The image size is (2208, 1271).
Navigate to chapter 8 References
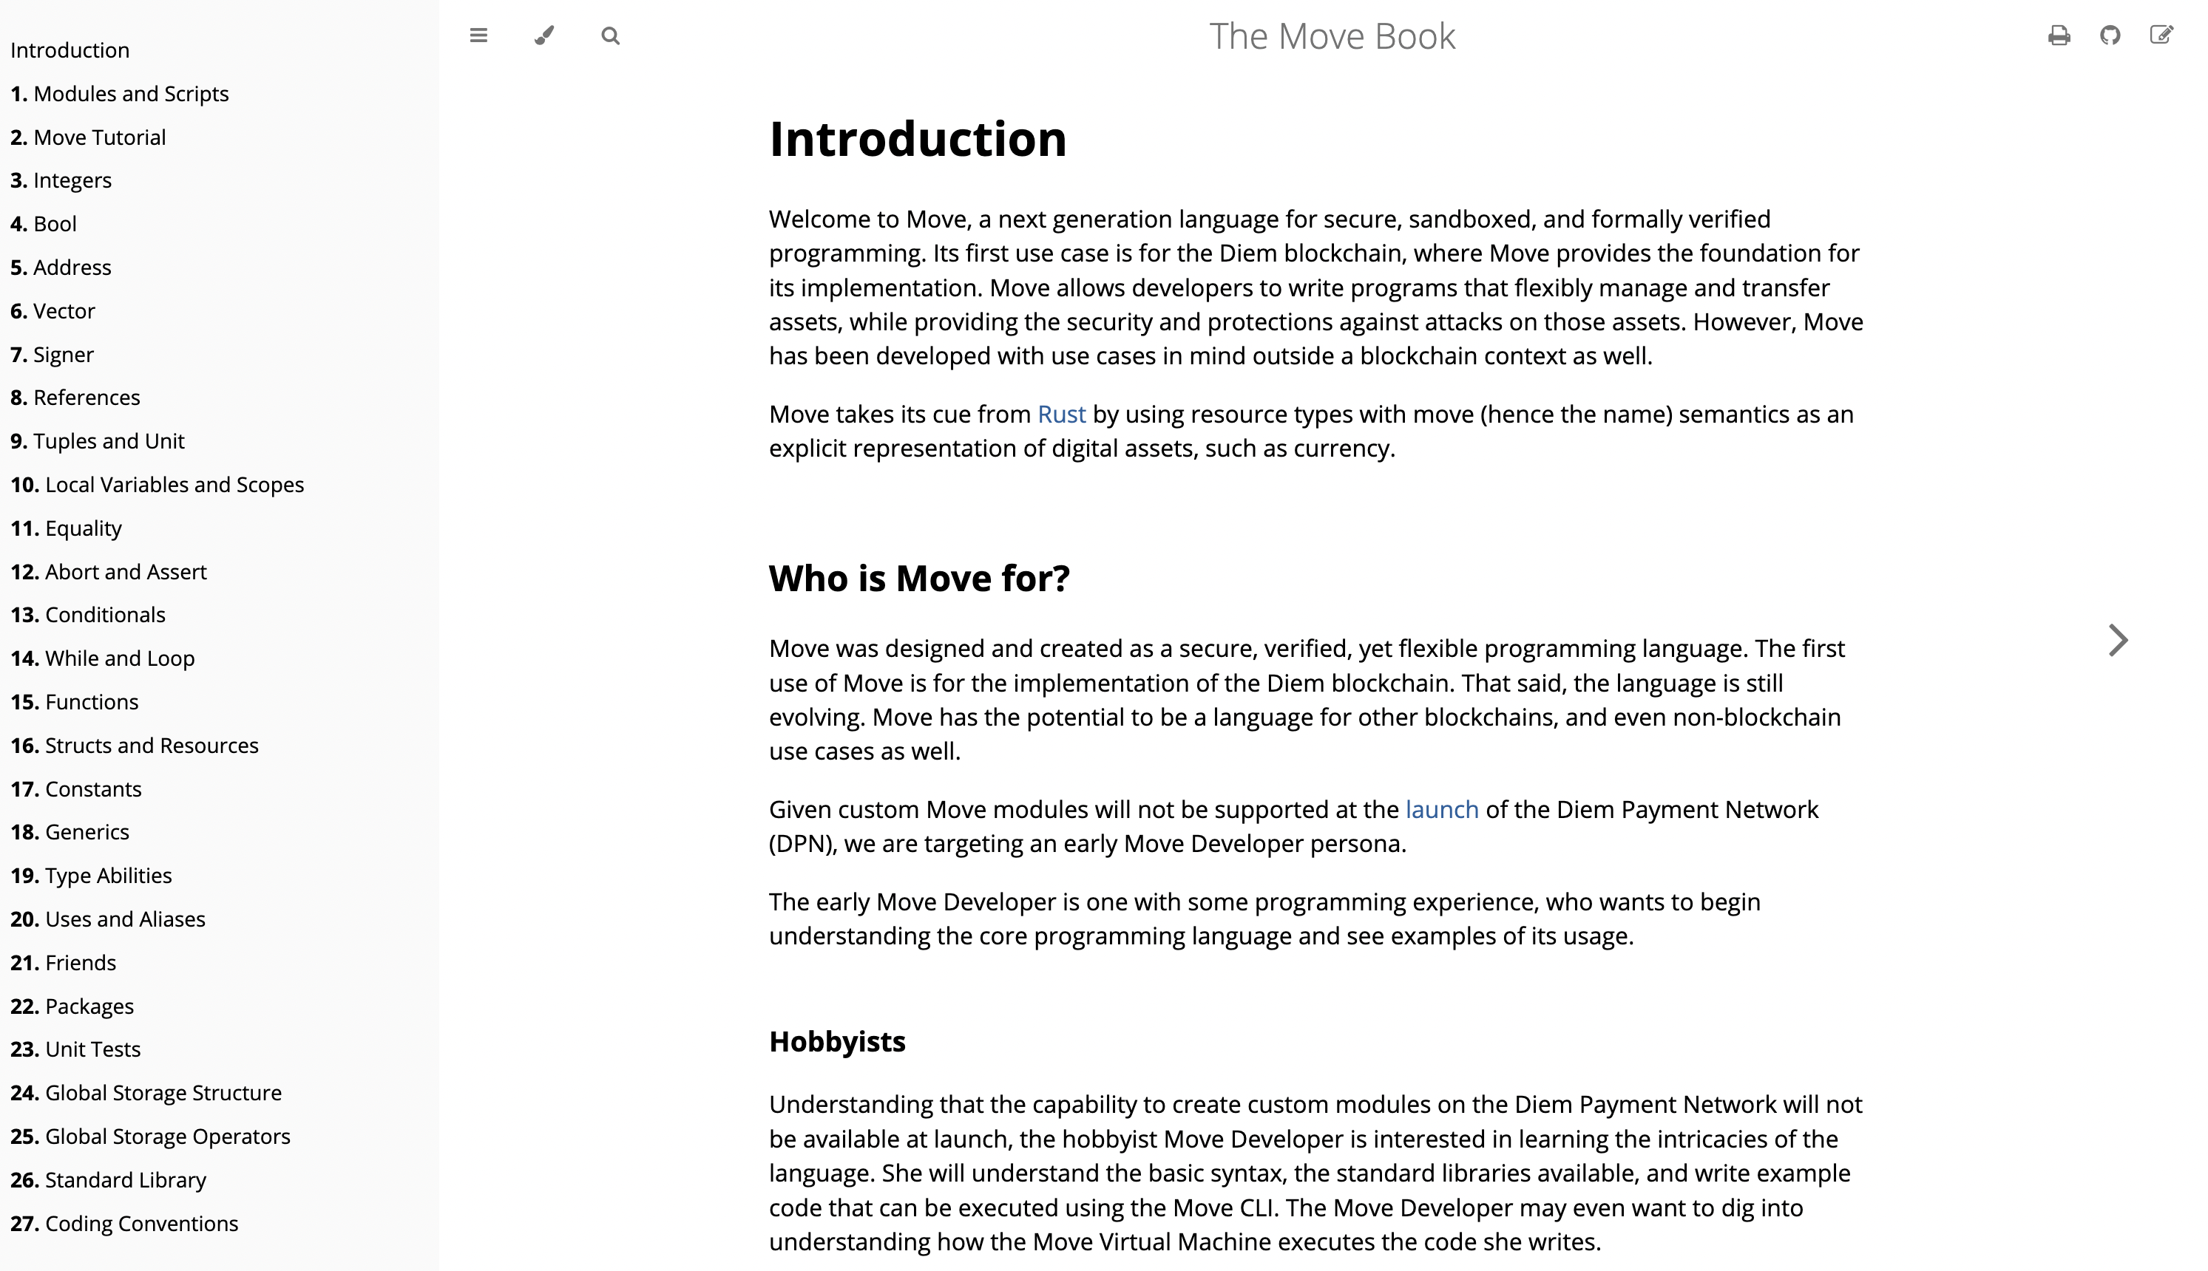75,398
